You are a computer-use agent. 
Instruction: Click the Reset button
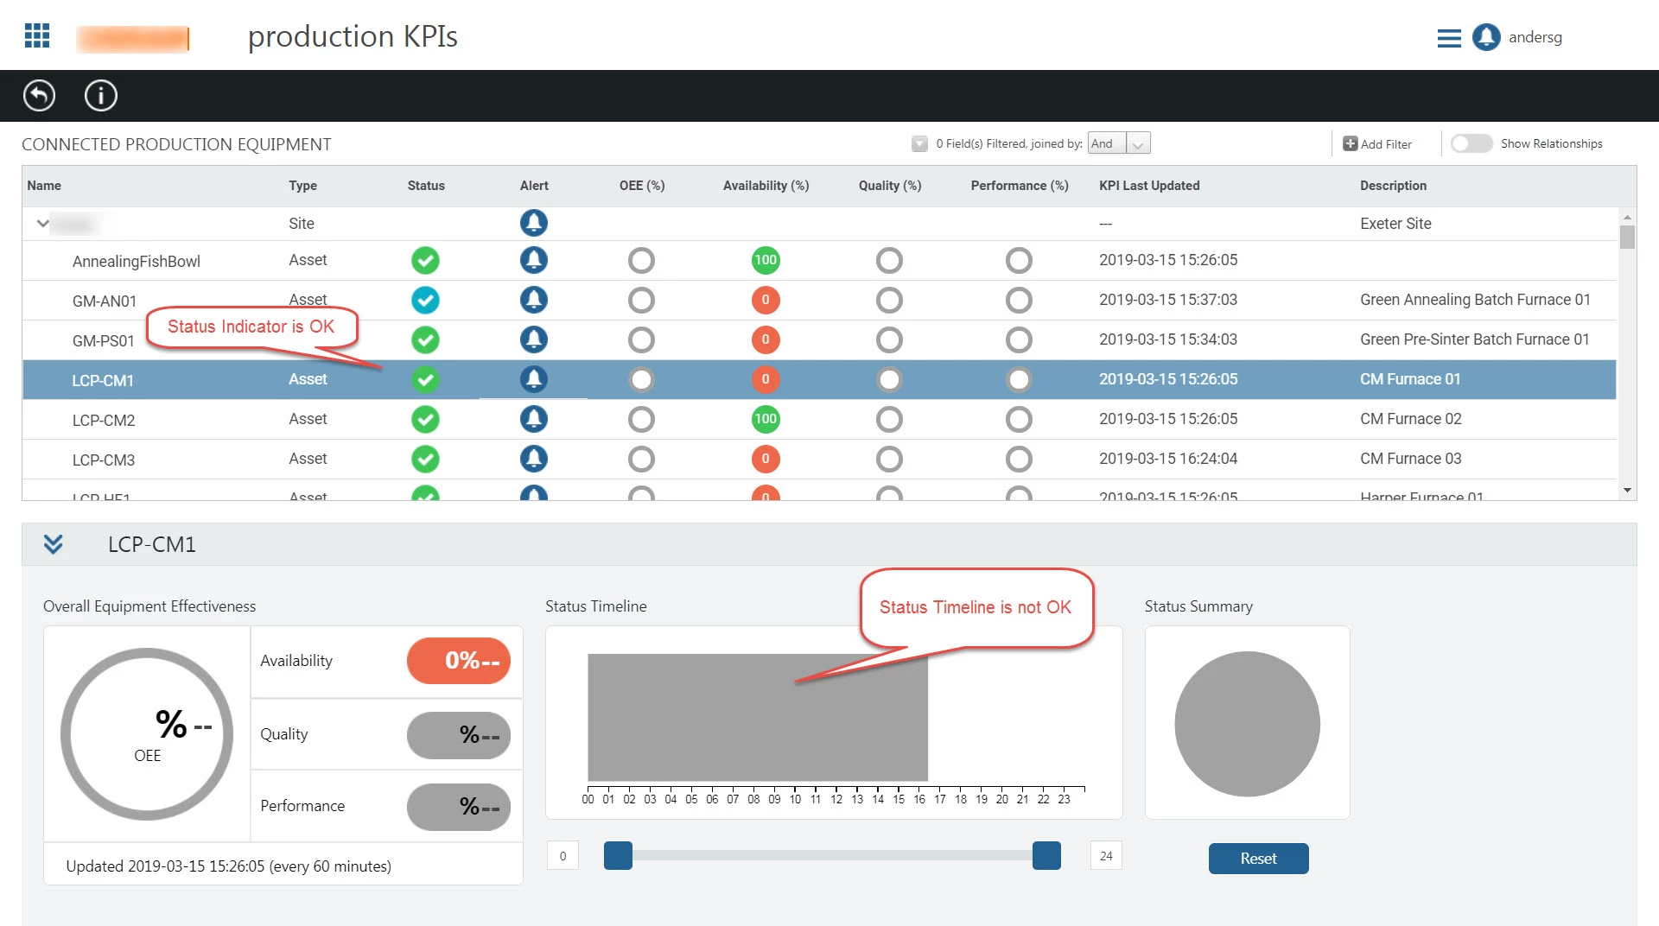pyautogui.click(x=1258, y=859)
